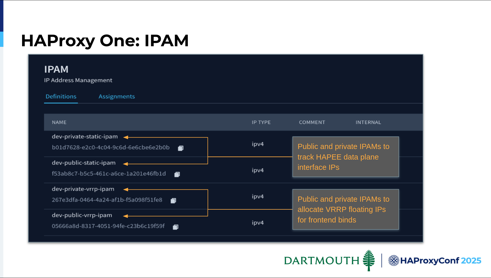Copy the dev-public-vrrp-ipam UUID

(176, 227)
